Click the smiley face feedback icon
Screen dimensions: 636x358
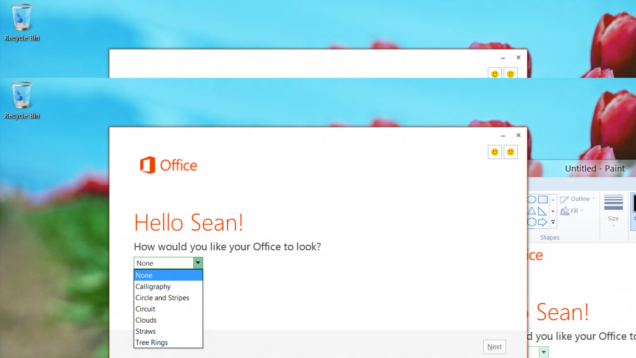[495, 152]
